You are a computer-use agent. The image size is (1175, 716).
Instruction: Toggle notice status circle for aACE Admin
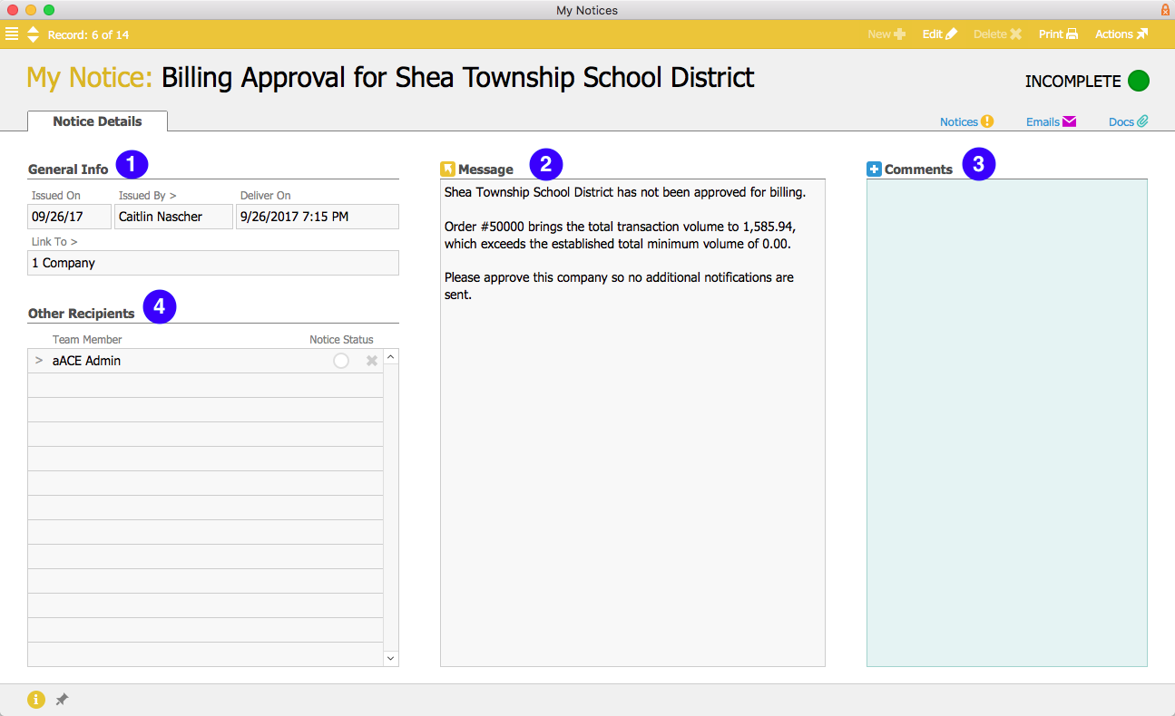coord(341,361)
